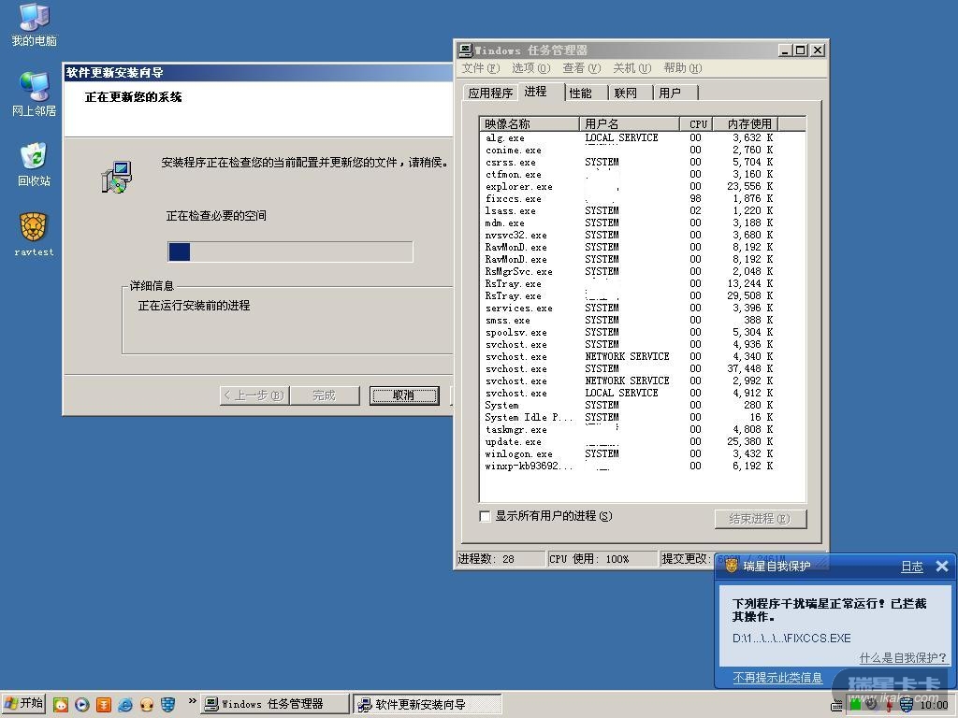Select the ravtest lion icon on desktop
Screen dimensions: 958x718
35,235
